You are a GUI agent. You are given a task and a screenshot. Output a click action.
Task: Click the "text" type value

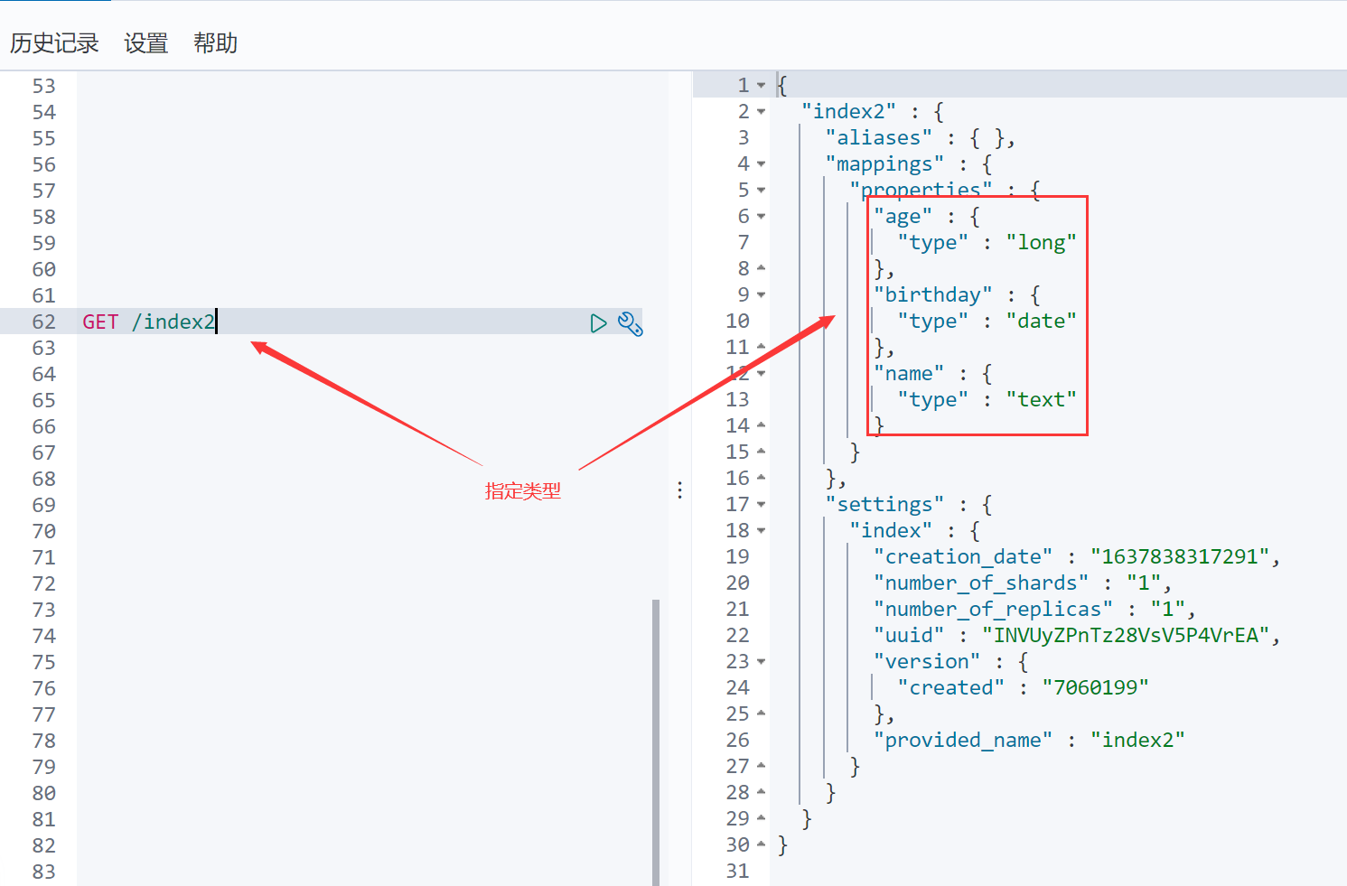[x=1042, y=400]
